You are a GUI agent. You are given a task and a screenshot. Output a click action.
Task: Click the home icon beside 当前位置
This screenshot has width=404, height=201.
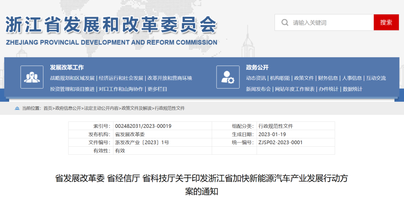[x=17, y=108]
